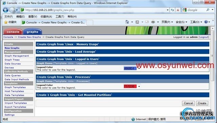The image size is (217, 123).
Task: Open Graph Management in sidebar
Action: click(x=17, y=56)
